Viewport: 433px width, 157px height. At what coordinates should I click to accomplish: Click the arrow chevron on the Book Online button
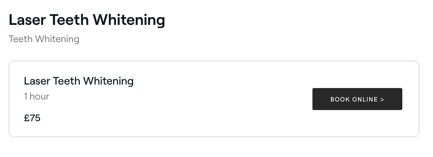pos(382,100)
